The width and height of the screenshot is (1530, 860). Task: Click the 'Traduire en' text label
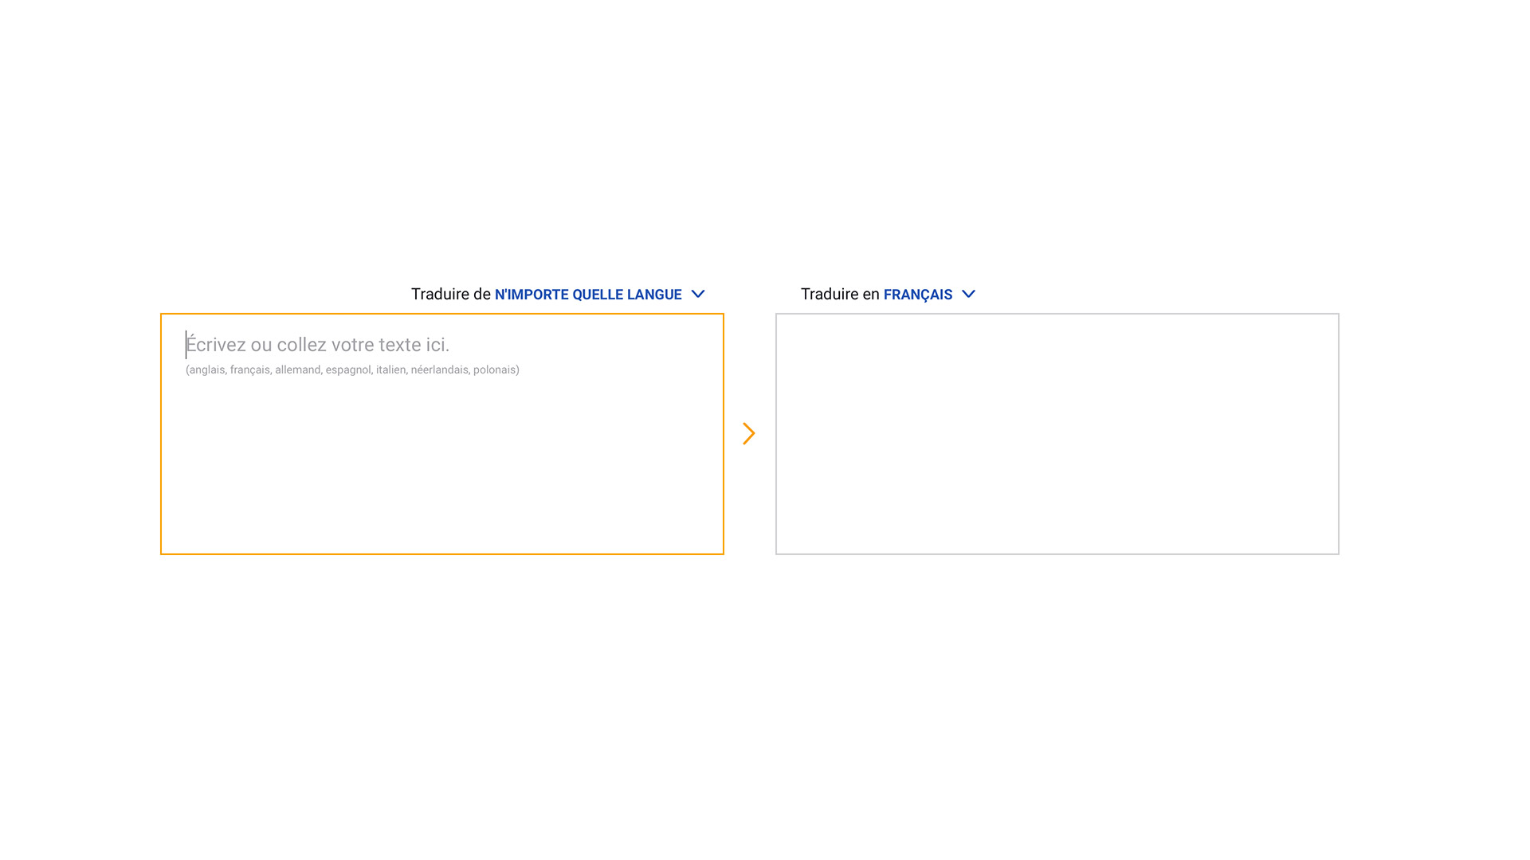(839, 294)
